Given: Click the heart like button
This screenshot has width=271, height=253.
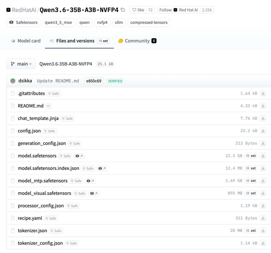Looking at the screenshot, I should pos(138,10).
